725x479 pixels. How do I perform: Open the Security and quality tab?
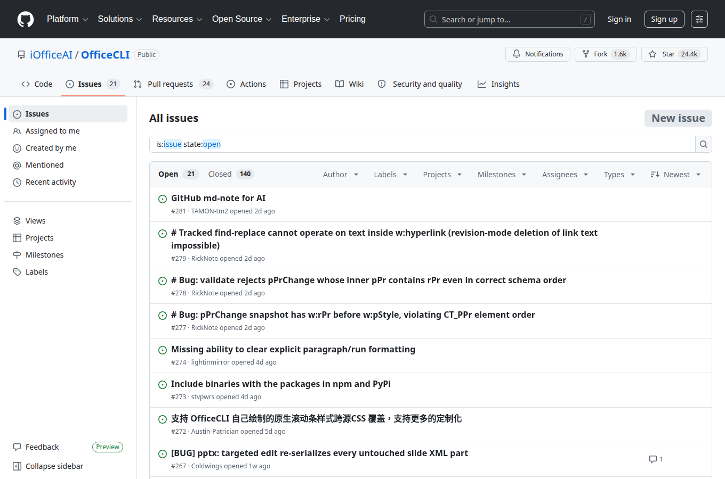tap(420, 84)
